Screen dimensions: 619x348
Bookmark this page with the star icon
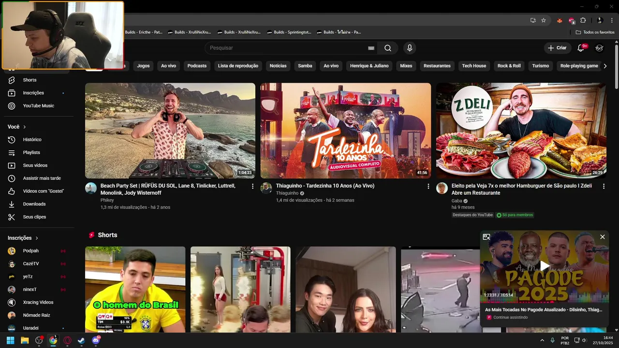[x=544, y=20]
